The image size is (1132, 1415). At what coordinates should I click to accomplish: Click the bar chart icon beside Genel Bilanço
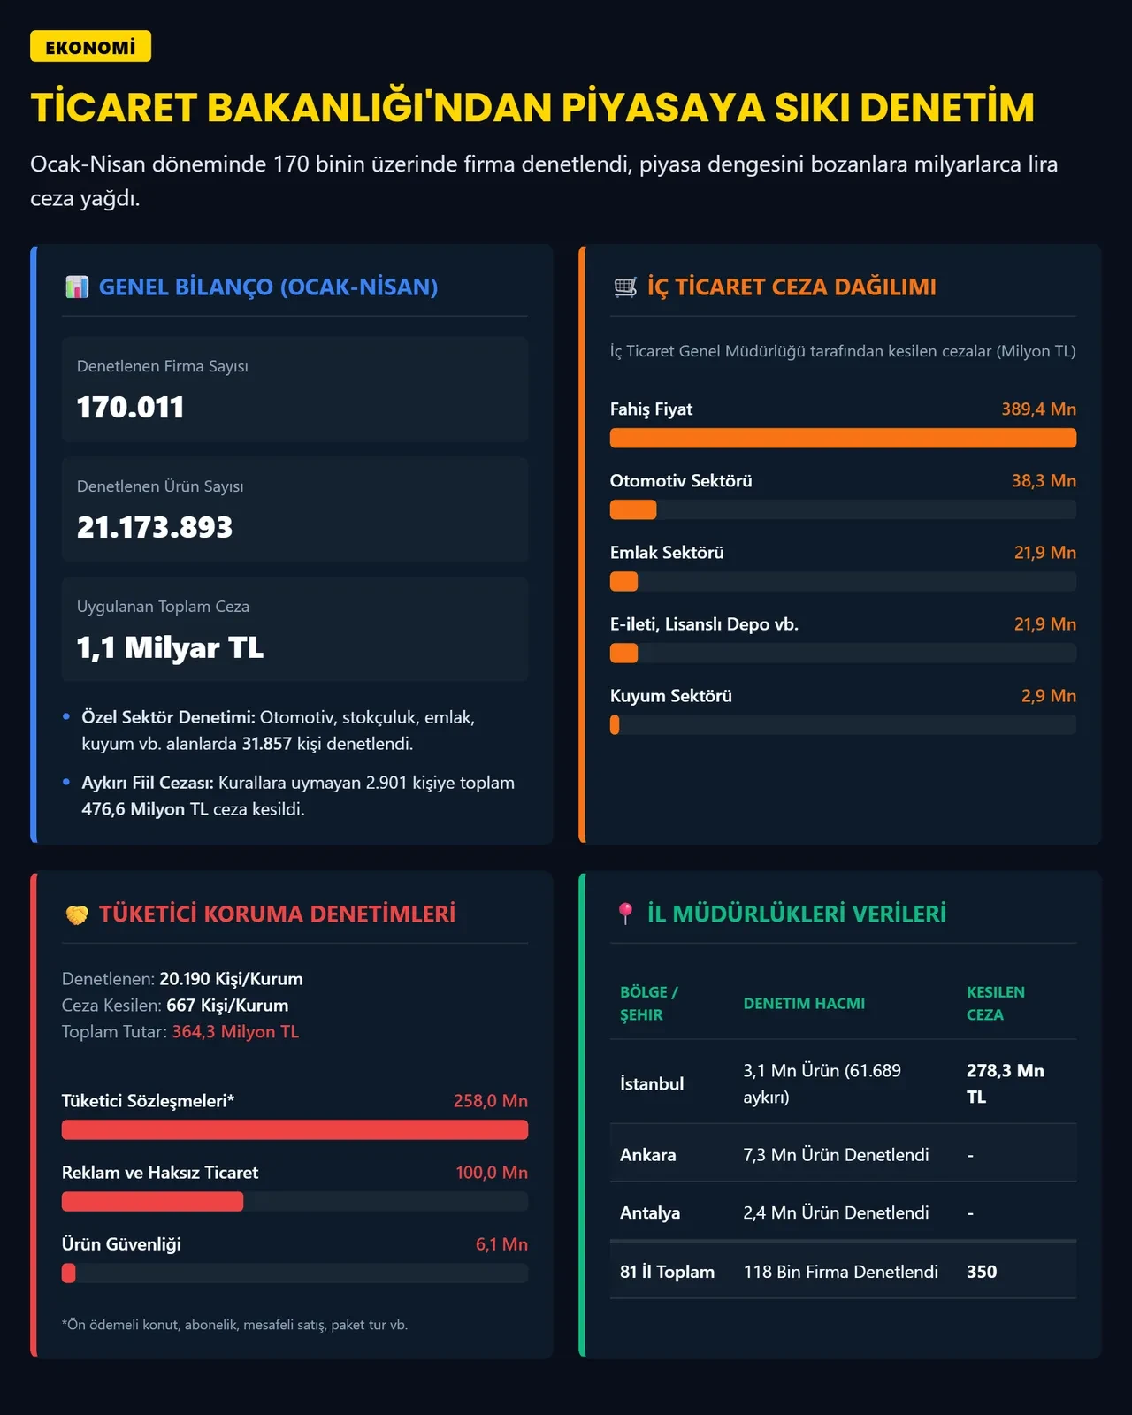[x=77, y=287]
